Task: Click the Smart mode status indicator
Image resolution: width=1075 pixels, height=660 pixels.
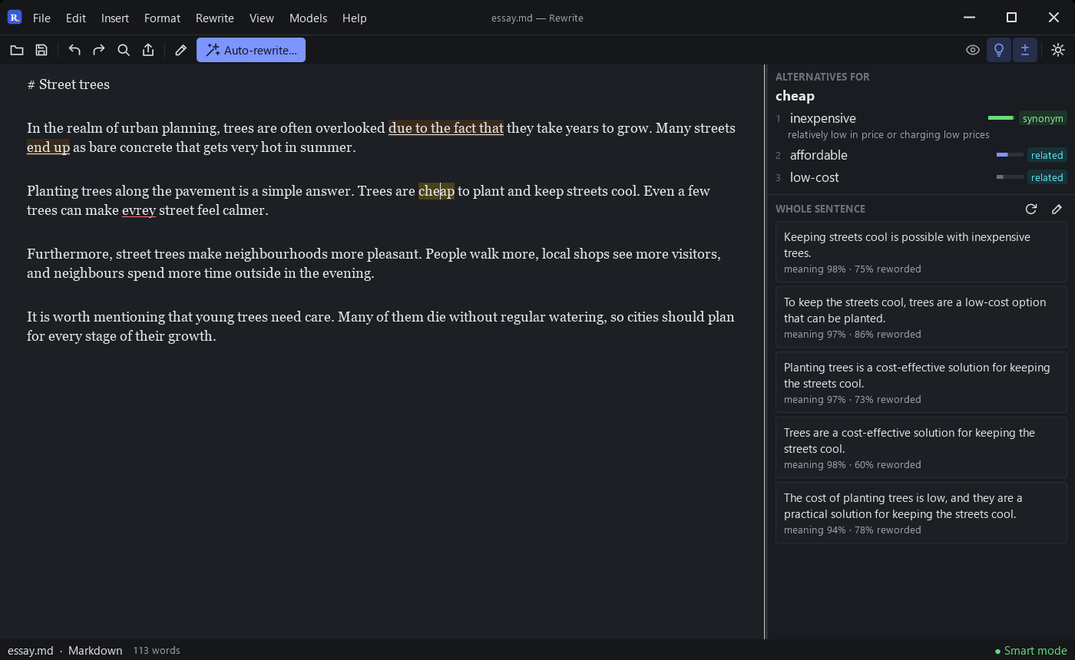Action: tap(1030, 651)
